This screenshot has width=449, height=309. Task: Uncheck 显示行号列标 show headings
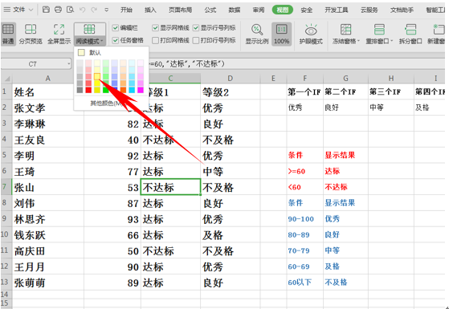(x=196, y=28)
